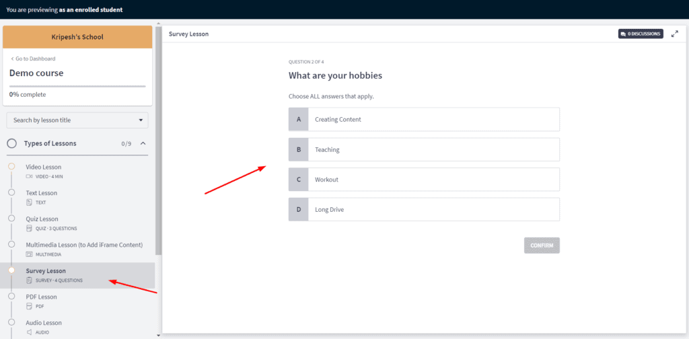Viewport: 689px width, 339px height.
Task: Tick answer D Long Drive
Action: click(424, 209)
